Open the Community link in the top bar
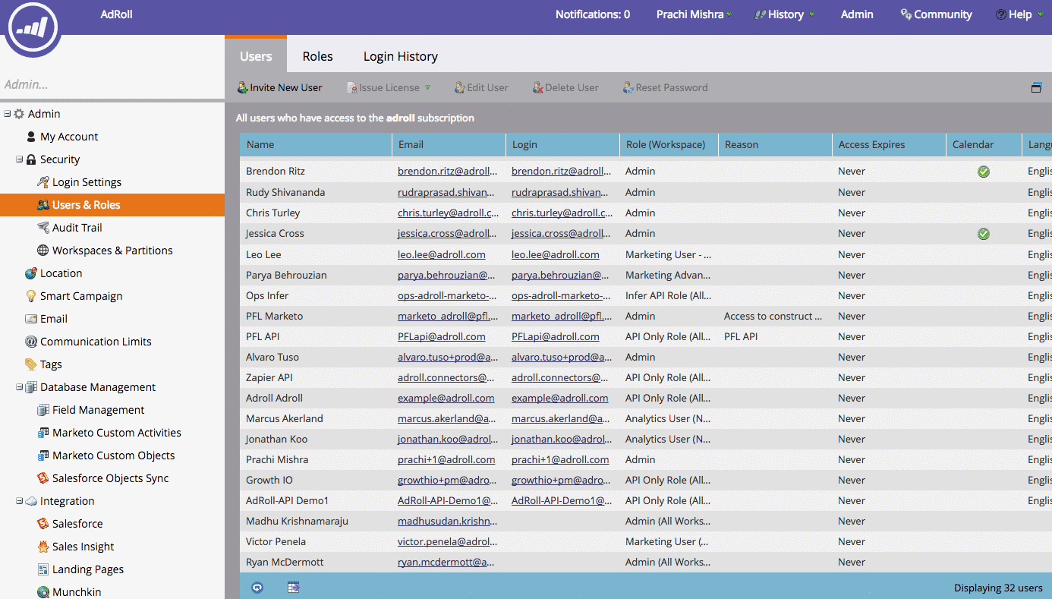 point(936,14)
